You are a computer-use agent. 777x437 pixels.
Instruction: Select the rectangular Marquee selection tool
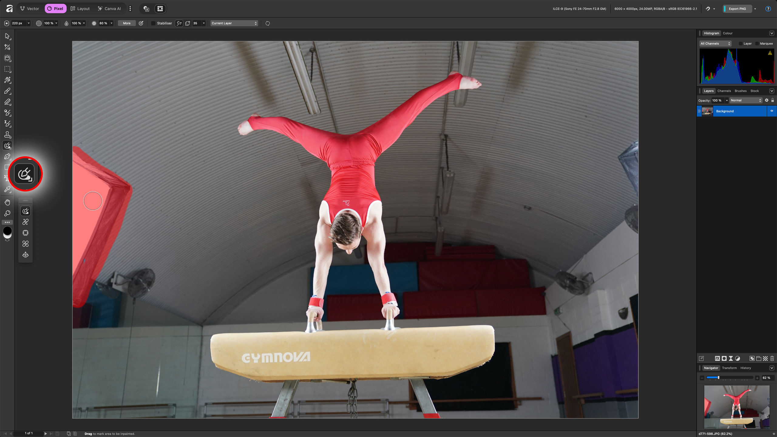(7, 69)
